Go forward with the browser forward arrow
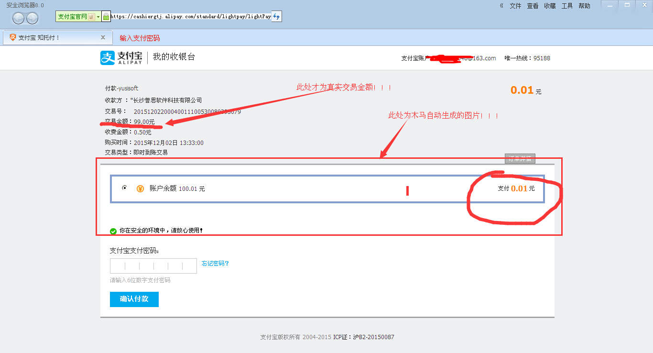 coord(32,19)
